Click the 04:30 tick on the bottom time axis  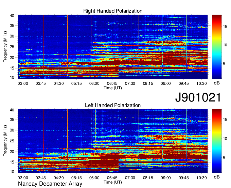(58, 178)
